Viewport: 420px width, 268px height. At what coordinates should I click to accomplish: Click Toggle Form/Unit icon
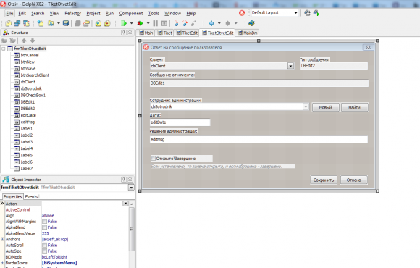coord(26,23)
